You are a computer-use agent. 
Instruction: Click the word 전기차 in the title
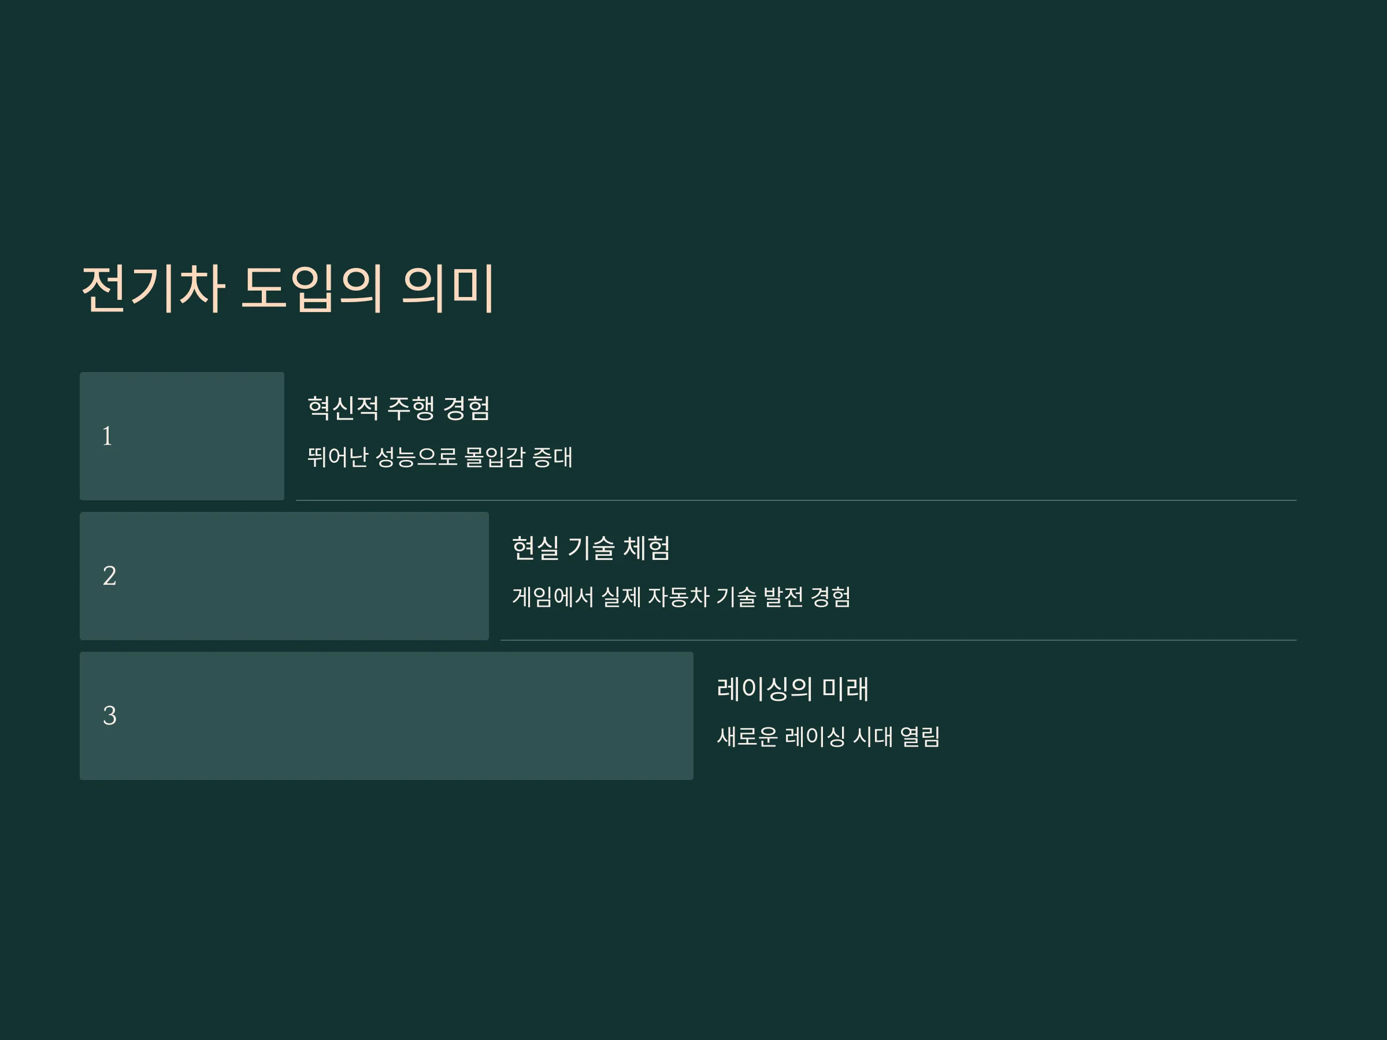tap(154, 289)
